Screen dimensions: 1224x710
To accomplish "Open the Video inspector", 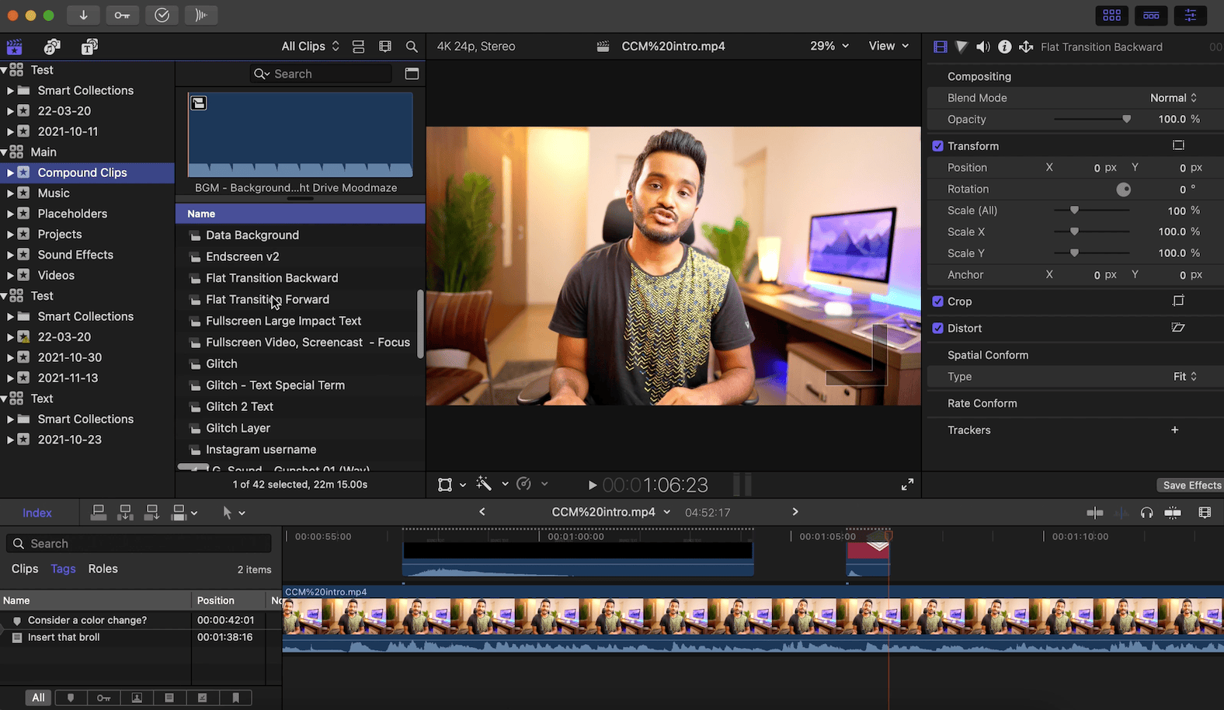I will coord(941,47).
